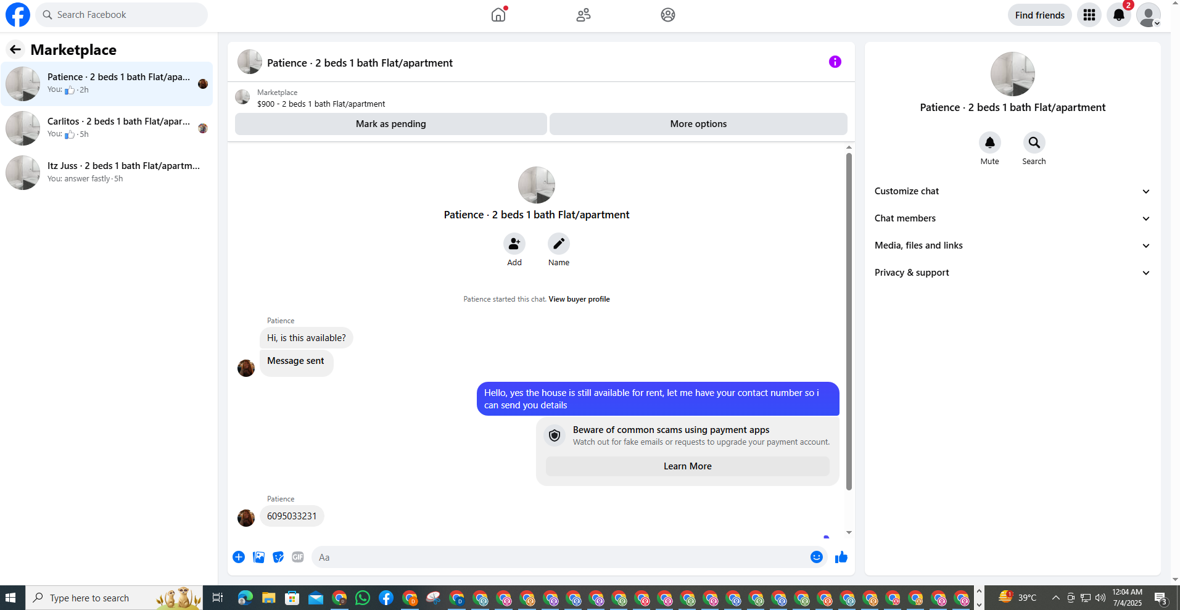Open more actions plus icon in composer
This screenshot has width=1180, height=610.
239,557
